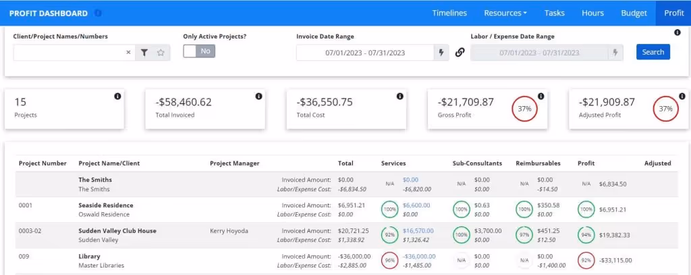Open The Smiths services $0.00 link
This screenshot has width=691, height=275.
pyautogui.click(x=410, y=180)
